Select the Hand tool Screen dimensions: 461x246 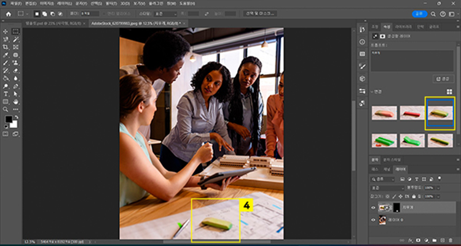tap(15, 102)
